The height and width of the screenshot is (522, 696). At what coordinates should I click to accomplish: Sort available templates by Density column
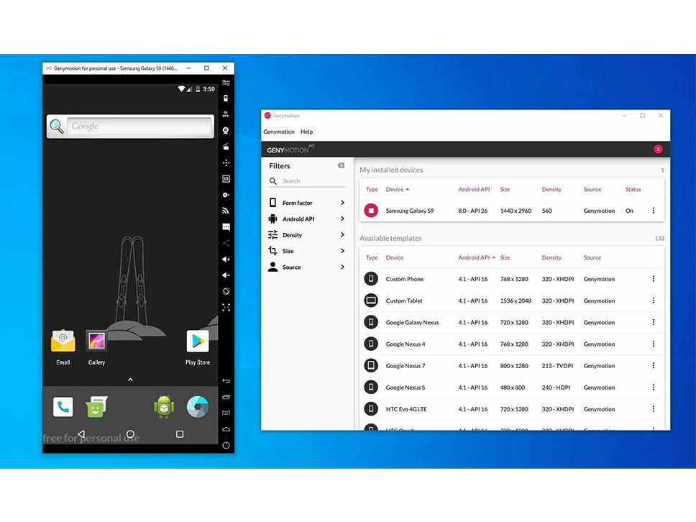[x=551, y=257]
